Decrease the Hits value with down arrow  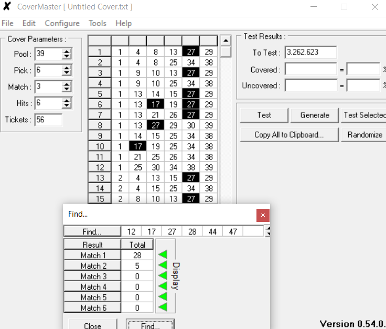67,106
